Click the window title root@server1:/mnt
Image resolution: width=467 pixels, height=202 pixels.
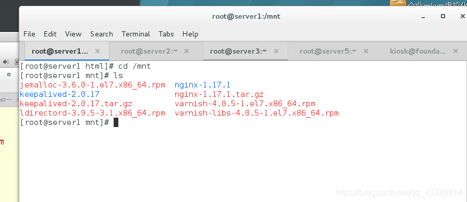click(x=246, y=16)
